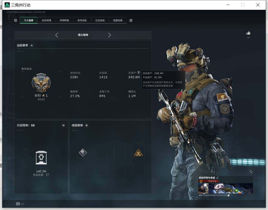Click the 总战局 1413 value

pos(103,77)
